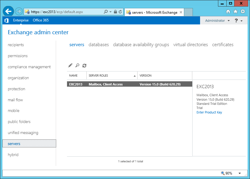Click security lock icon in address bar
Image resolution: width=250 pixels, height=179 pixels.
coord(115,12)
